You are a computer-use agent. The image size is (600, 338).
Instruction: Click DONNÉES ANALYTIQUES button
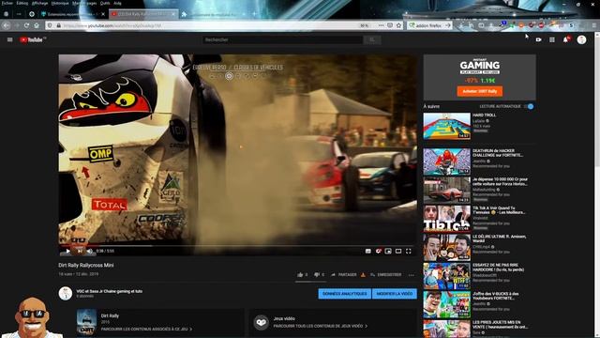344,294
